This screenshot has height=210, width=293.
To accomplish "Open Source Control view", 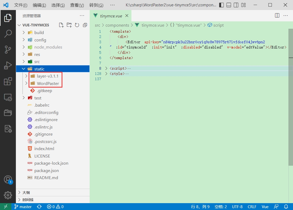I will coord(8,49).
